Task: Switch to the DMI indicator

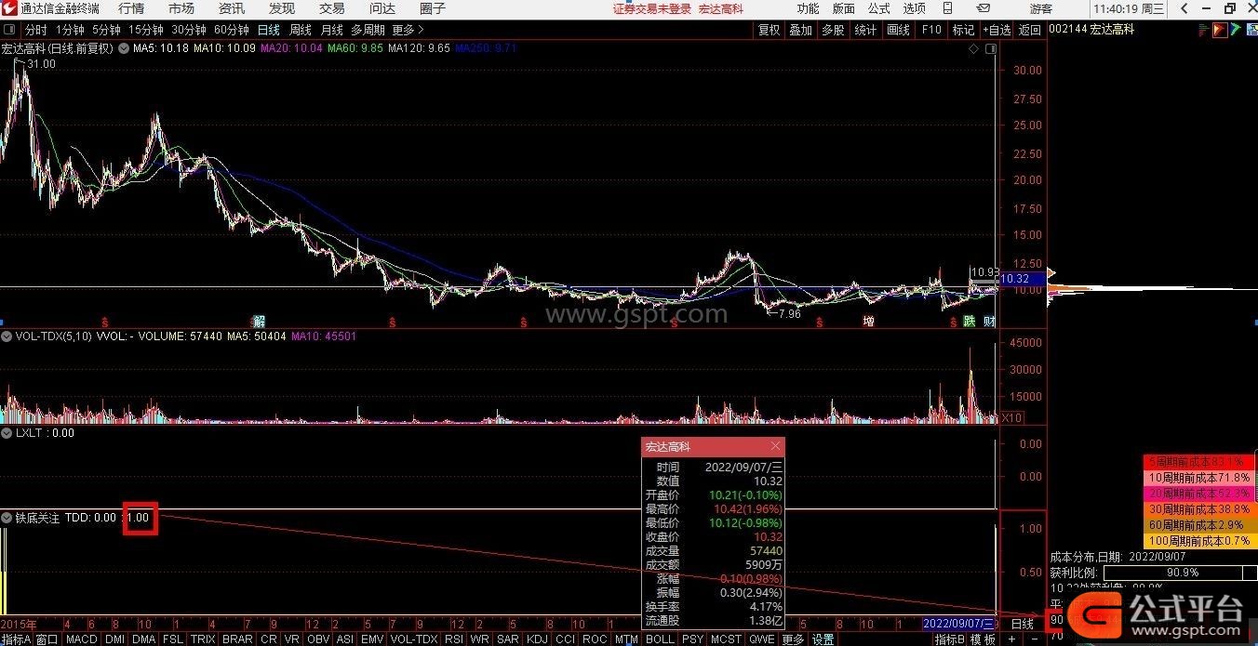Action: pos(114,639)
